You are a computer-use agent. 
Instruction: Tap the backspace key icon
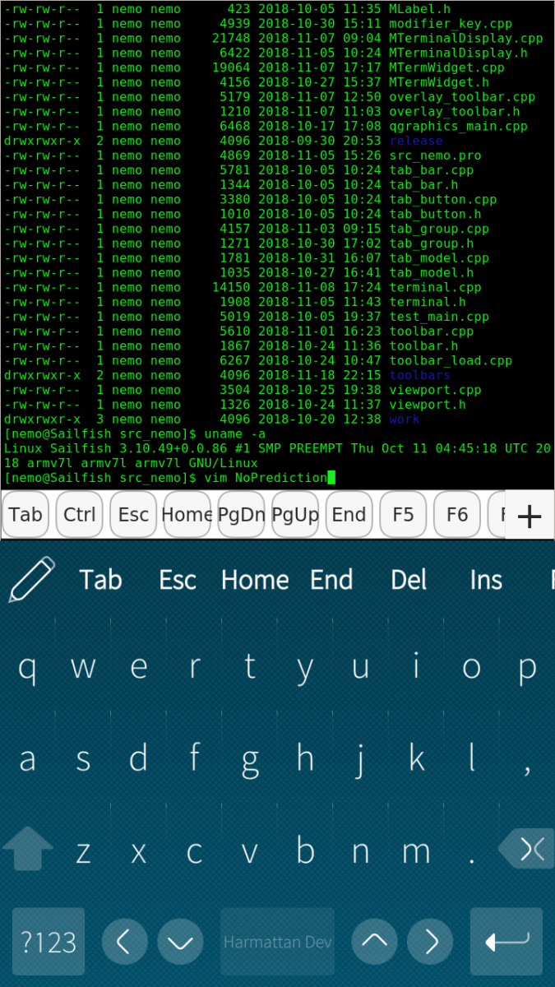pyautogui.click(x=527, y=848)
